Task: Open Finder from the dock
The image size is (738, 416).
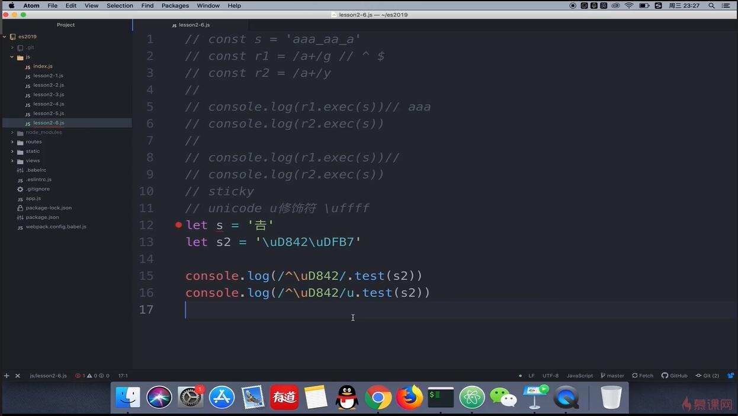Action: coord(128,397)
